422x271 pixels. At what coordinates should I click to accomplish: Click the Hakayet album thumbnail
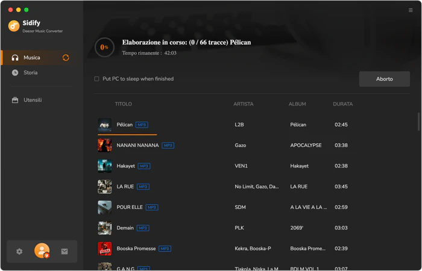click(104, 166)
